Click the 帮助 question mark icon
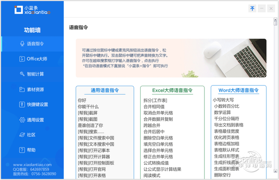The image size is (279, 180). tap(22, 150)
